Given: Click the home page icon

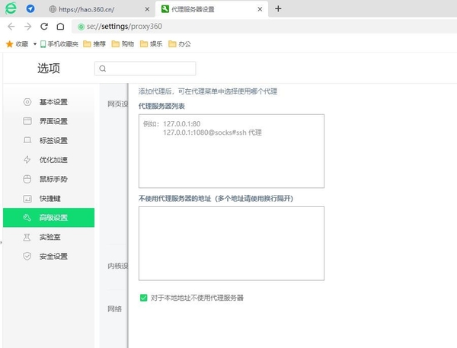Looking at the screenshot, I should click(x=60, y=26).
